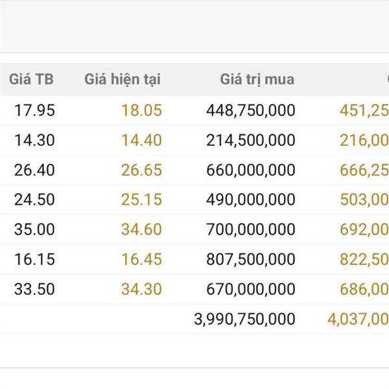Select the Giá trị mua column header

coord(257,80)
